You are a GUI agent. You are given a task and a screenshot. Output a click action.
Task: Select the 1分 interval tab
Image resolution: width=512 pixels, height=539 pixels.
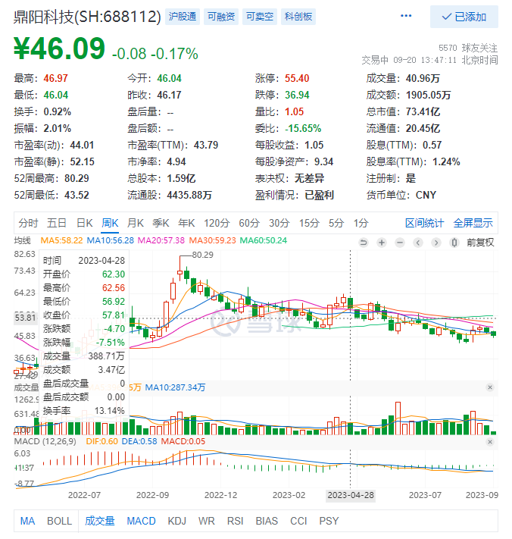tap(361, 223)
